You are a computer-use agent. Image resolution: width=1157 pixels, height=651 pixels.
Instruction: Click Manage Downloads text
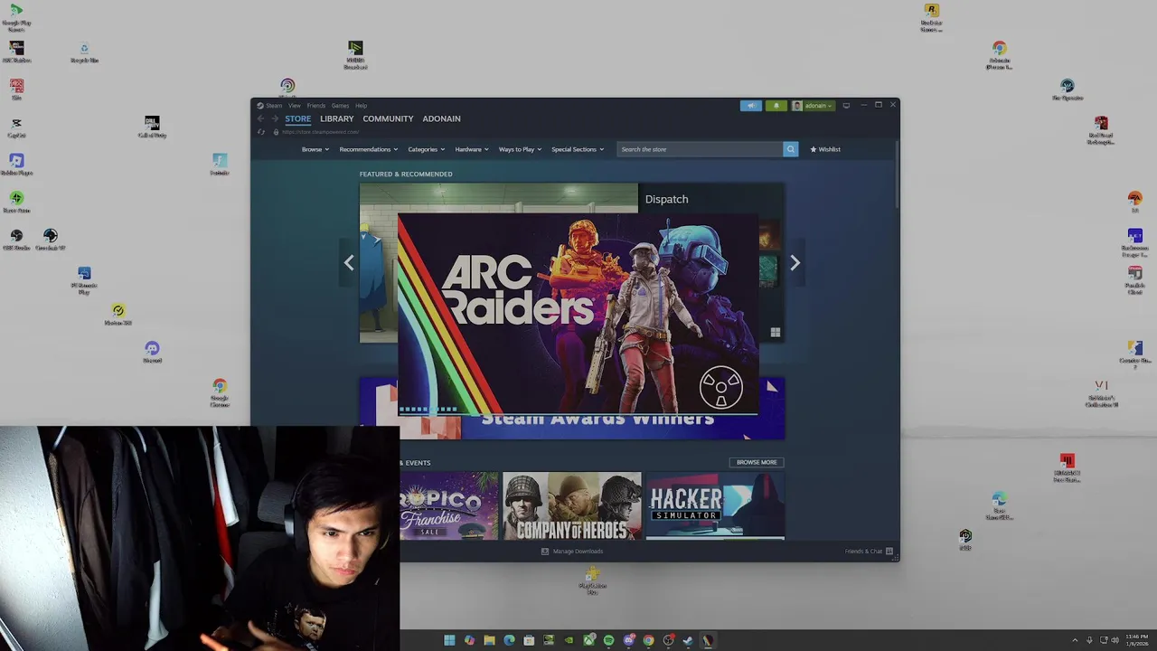(x=578, y=552)
